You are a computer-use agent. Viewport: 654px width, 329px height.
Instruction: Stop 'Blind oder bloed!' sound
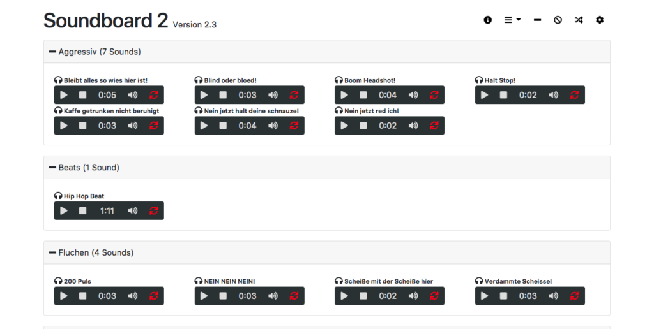click(223, 95)
